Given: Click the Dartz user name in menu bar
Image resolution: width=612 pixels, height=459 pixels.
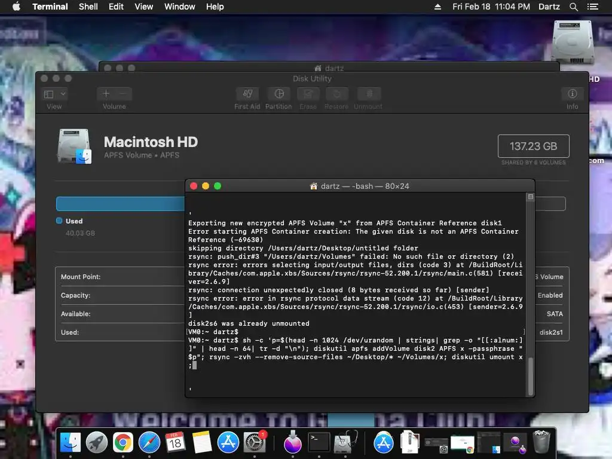Looking at the screenshot, I should [x=549, y=7].
